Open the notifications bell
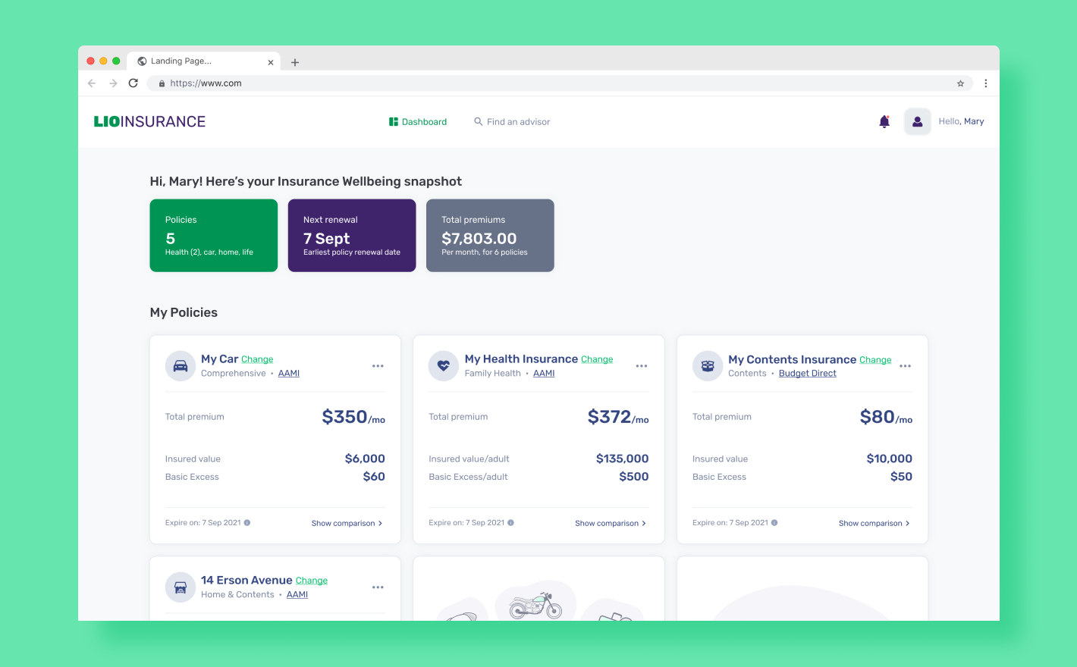Viewport: 1077px width, 667px height. coord(884,121)
